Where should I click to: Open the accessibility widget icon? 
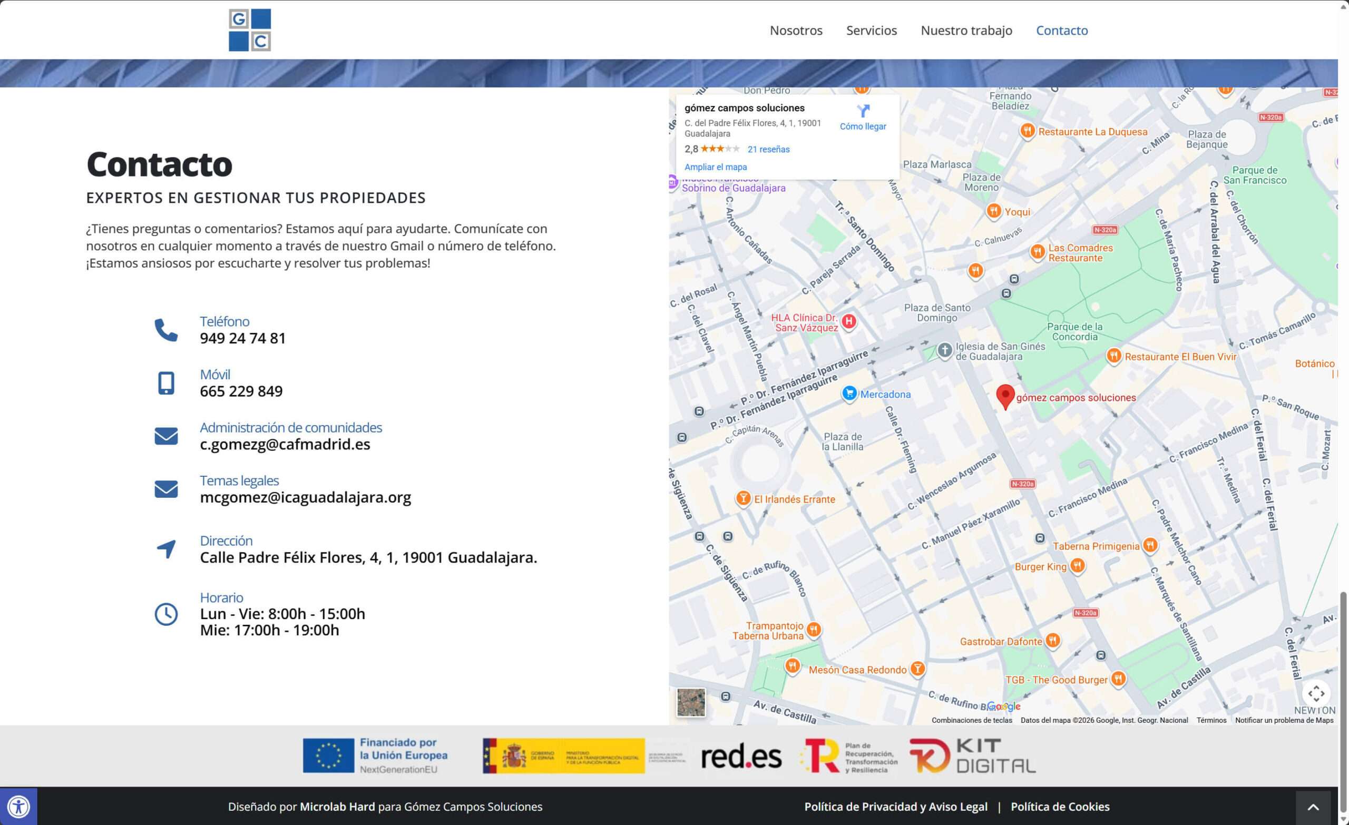tap(18, 807)
